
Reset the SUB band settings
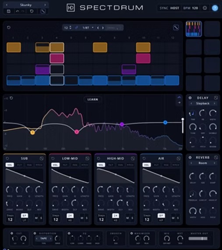click(7, 158)
